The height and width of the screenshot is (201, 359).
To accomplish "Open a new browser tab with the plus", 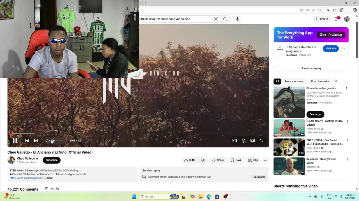I will point(146,3).
